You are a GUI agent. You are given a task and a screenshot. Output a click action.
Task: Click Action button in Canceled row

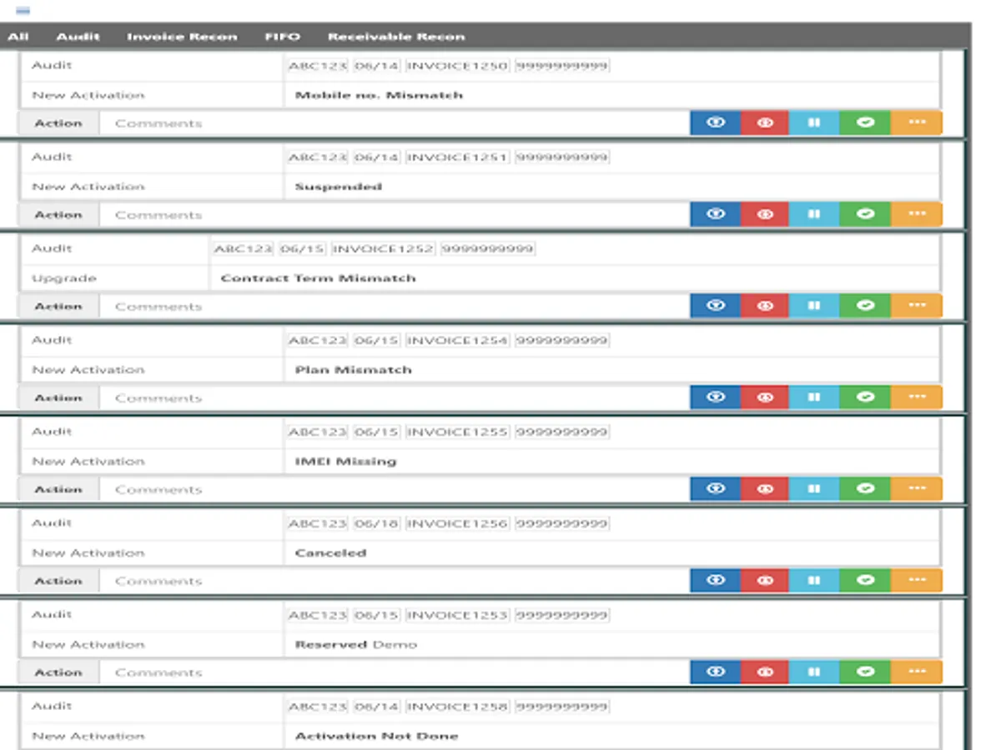(58, 582)
